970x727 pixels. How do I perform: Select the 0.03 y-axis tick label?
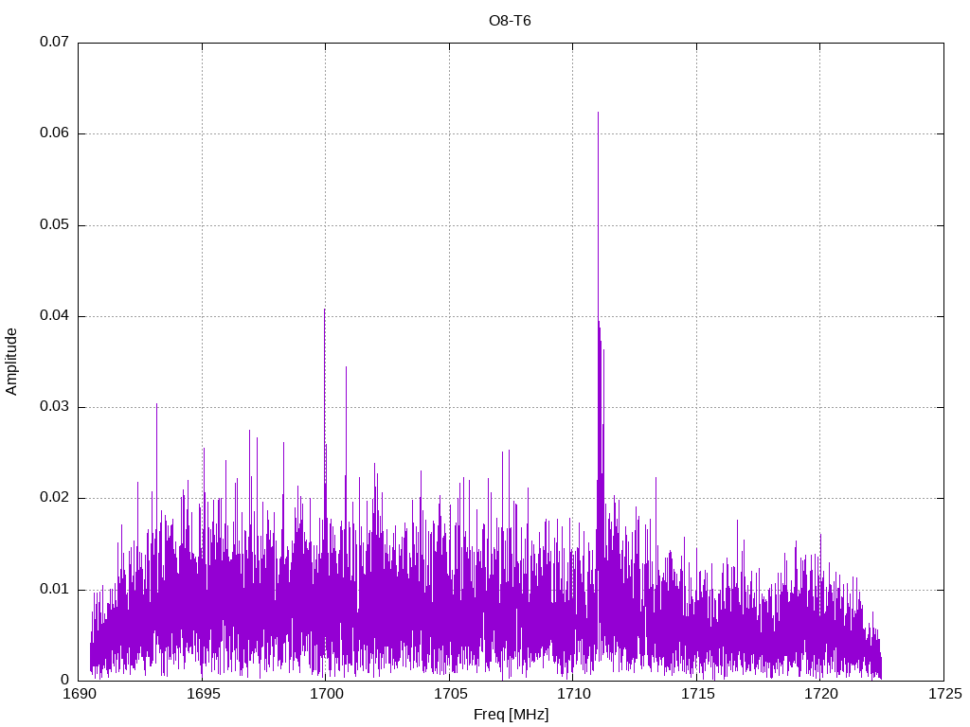click(x=54, y=407)
